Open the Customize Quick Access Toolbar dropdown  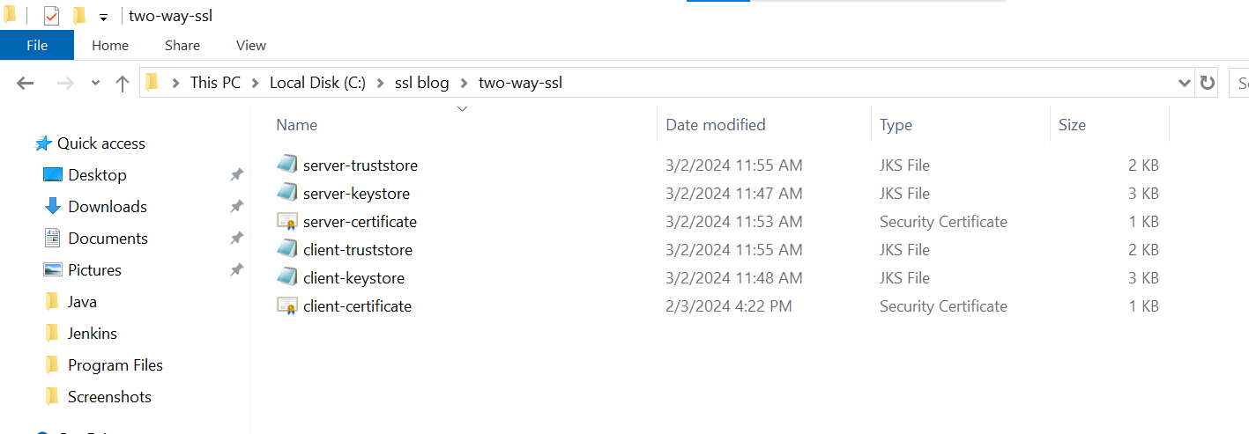pos(103,17)
